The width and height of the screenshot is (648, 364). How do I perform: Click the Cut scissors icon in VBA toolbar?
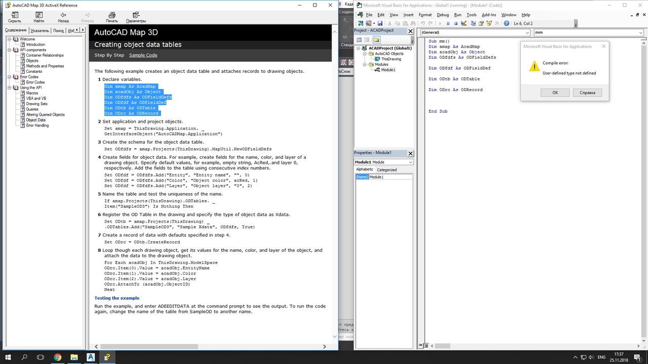click(x=389, y=23)
